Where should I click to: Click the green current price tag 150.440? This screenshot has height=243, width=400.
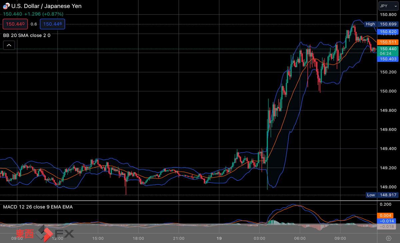[388, 51]
